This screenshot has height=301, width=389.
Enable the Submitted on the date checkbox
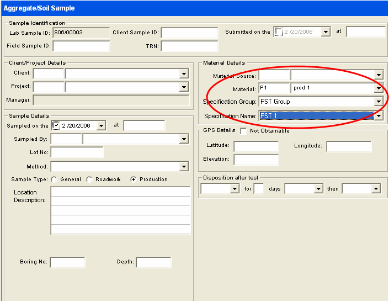click(279, 32)
